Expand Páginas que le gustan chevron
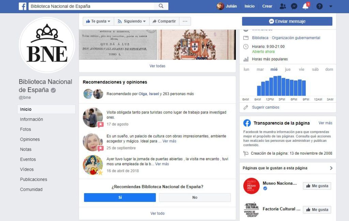 pos(331,168)
